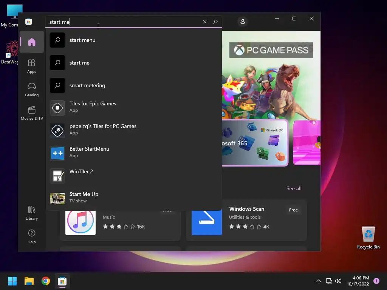Click the Tiles for Epic Games icon
The height and width of the screenshot is (290, 387).
click(x=57, y=108)
